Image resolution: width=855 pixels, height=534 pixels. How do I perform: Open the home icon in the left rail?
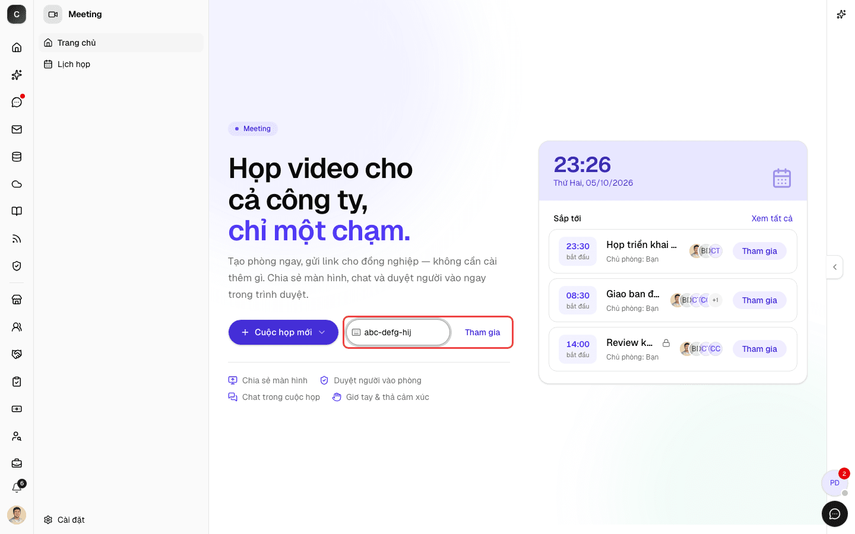coord(17,47)
